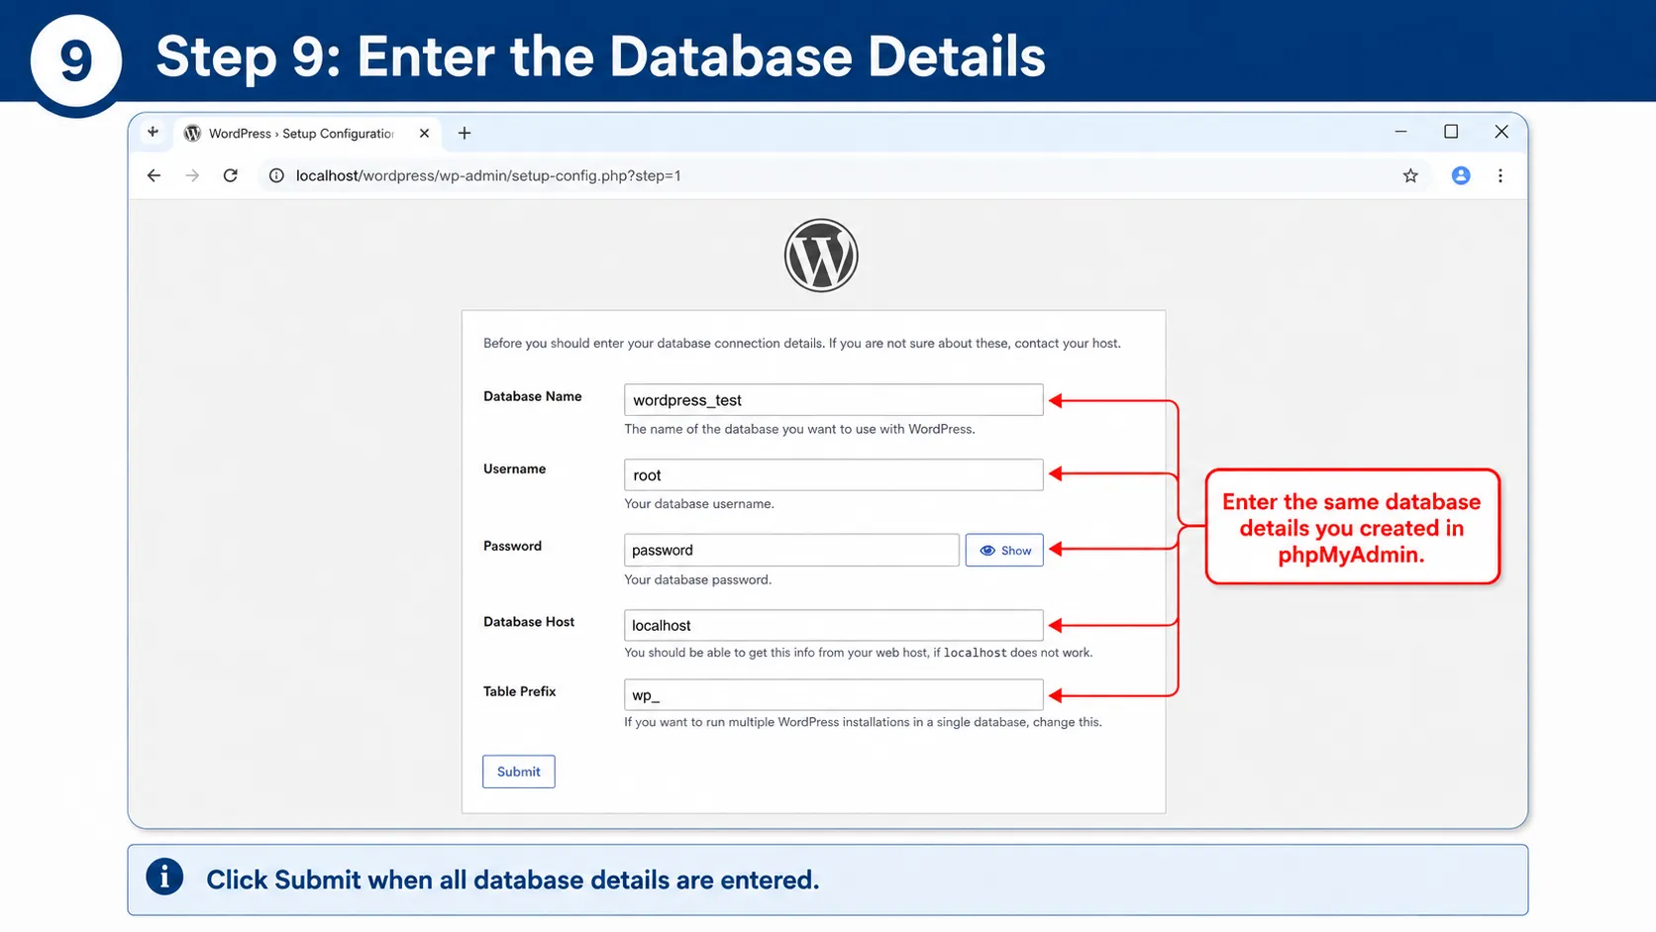
Task: Reload the page with refresh icon
Action: click(x=231, y=175)
